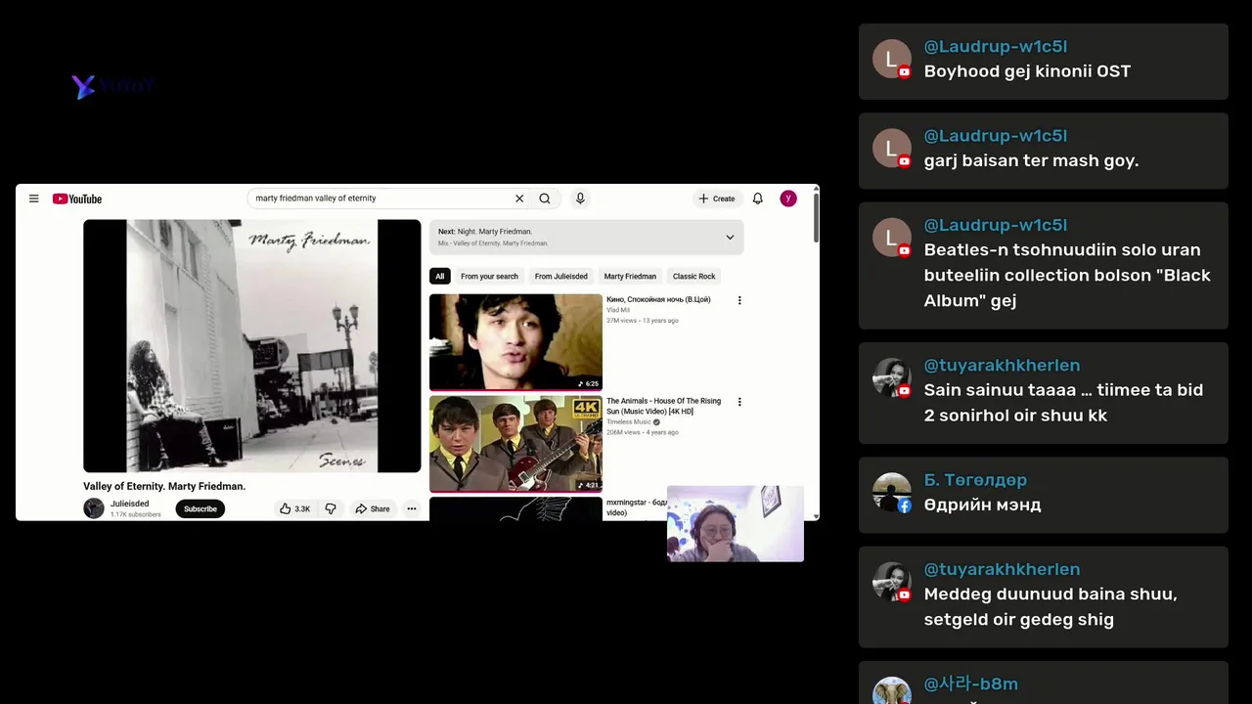Screen dimensions: 1252x704
Task: Open the Create button
Action: click(x=717, y=198)
